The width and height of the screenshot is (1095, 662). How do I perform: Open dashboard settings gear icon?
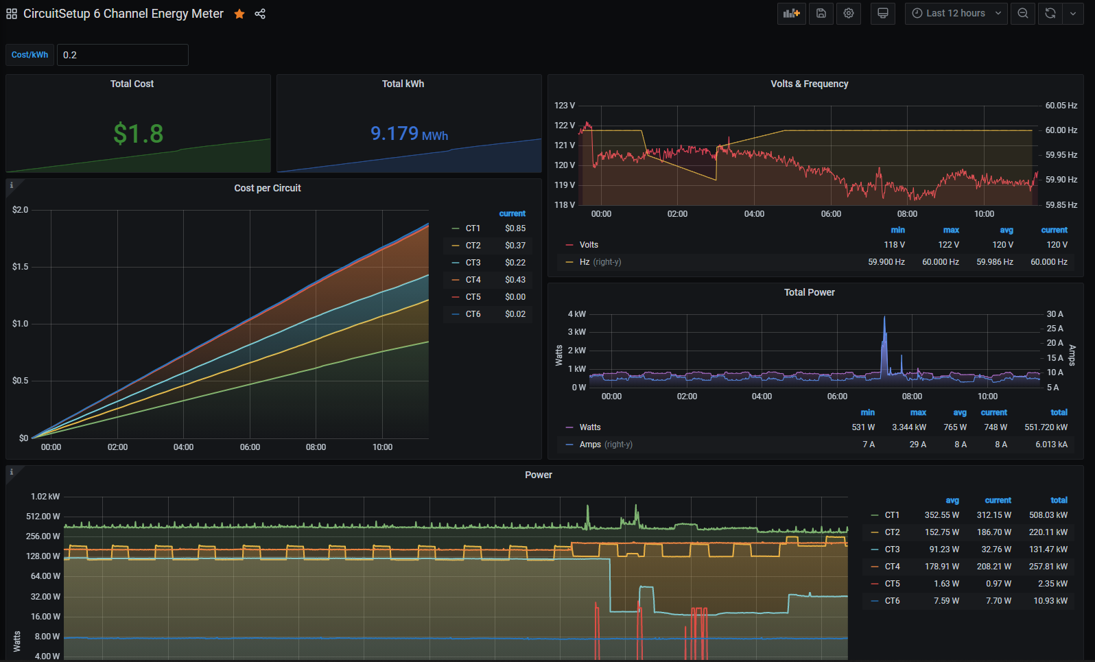849,14
